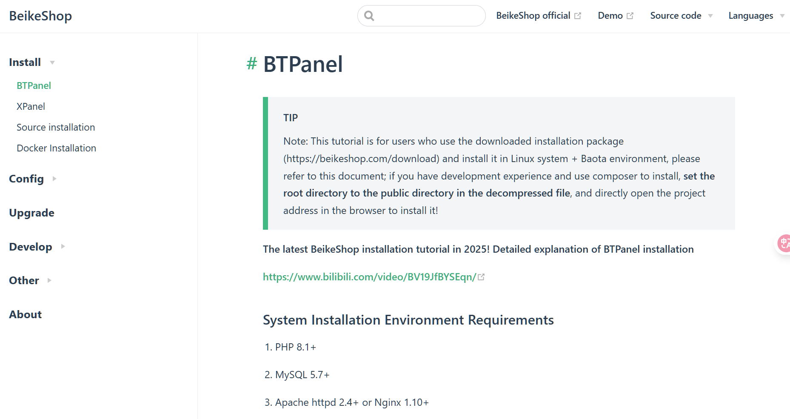The width and height of the screenshot is (790, 419).
Task: Click external link icon after bilibili URL
Action: 481,277
